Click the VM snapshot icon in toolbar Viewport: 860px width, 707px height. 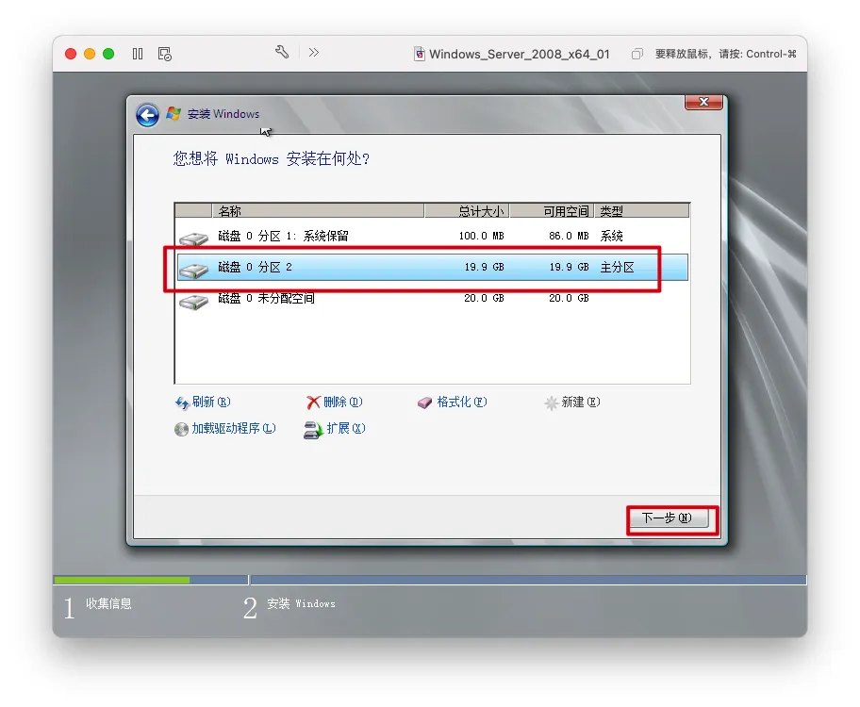(164, 54)
